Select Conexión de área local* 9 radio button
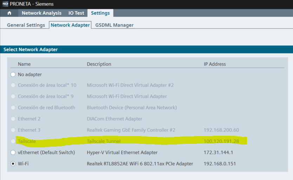 13,96
